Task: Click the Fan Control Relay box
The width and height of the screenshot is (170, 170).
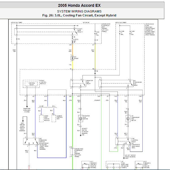Action: point(123,141)
